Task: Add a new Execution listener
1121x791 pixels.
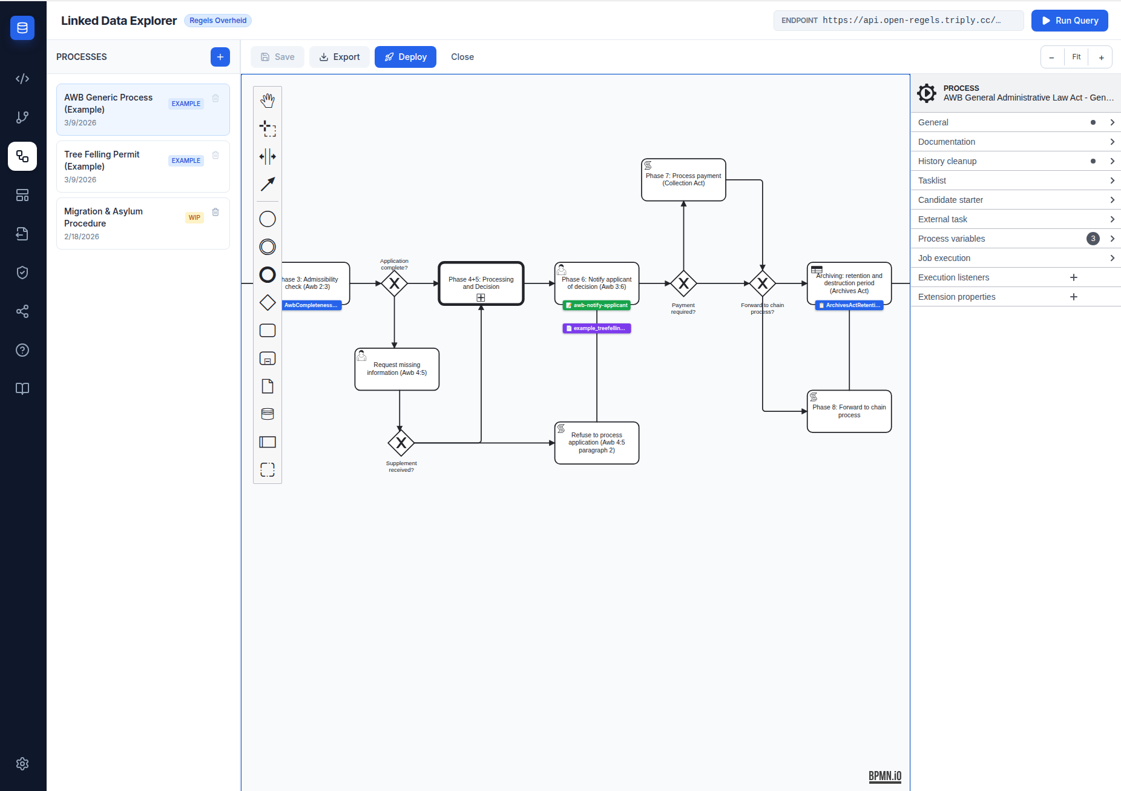Action: point(1074,277)
